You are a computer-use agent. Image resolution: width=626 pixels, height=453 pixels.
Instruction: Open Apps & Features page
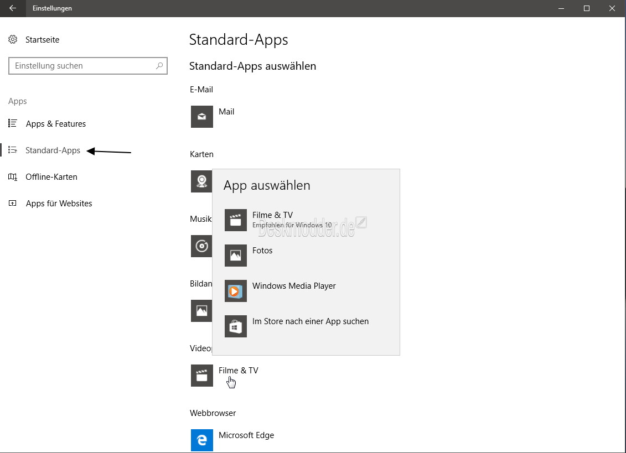[55, 124]
